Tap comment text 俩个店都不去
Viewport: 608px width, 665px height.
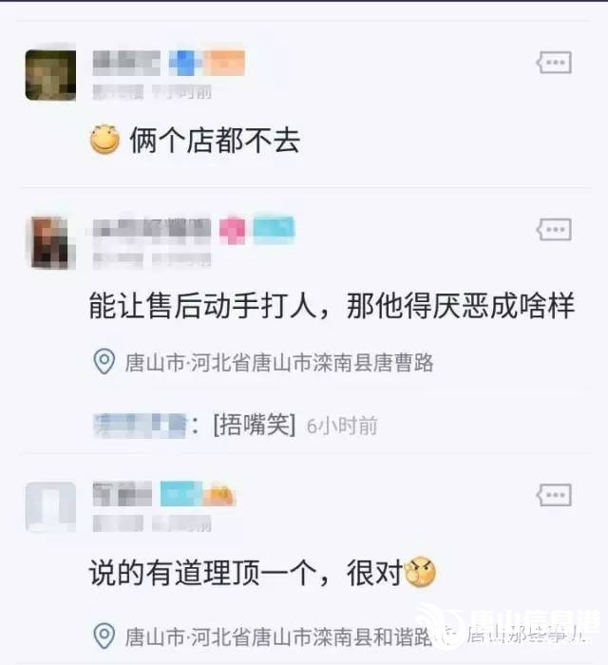tap(215, 140)
